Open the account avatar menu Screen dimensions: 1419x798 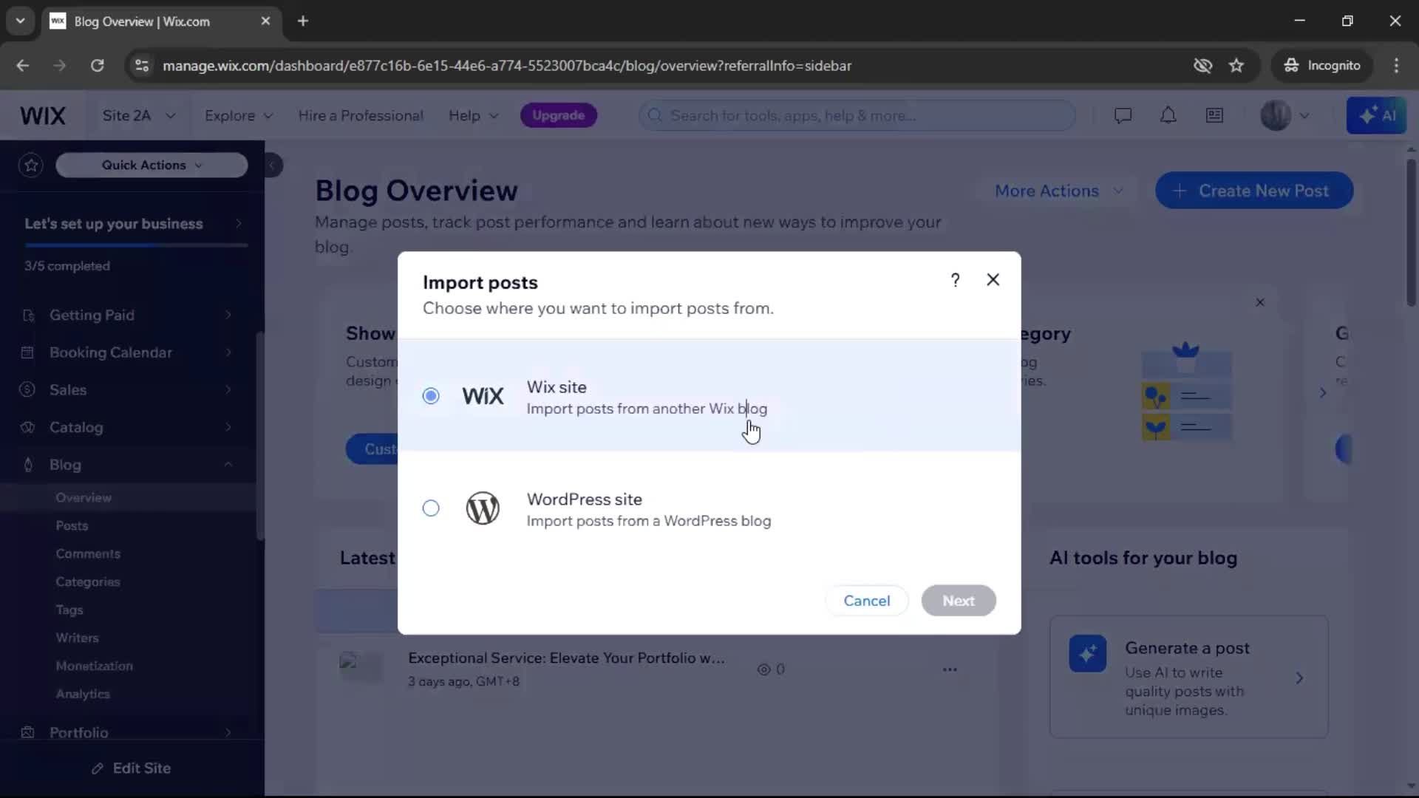point(1284,115)
